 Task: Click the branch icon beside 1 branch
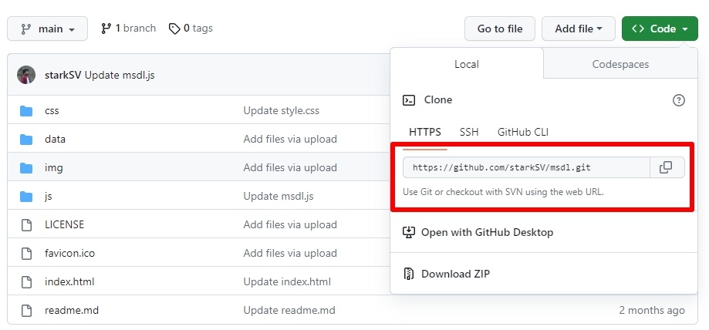click(106, 29)
